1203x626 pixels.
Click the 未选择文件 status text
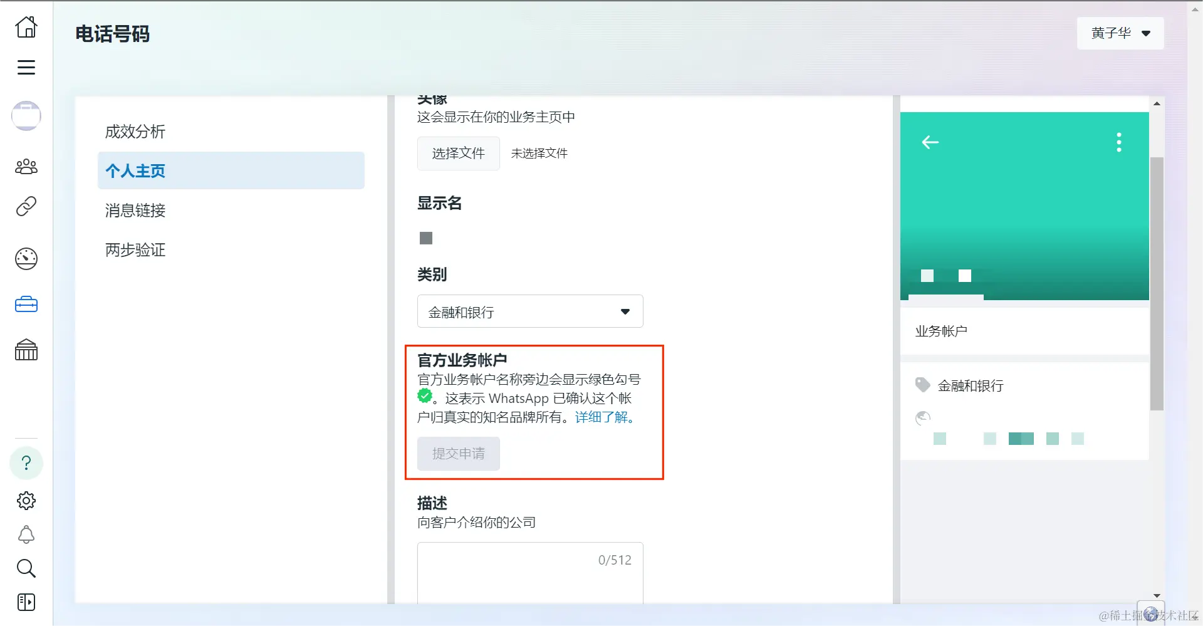click(x=539, y=154)
